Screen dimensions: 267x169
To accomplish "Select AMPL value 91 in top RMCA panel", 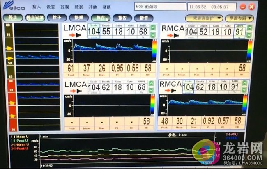I will tap(239, 32).
